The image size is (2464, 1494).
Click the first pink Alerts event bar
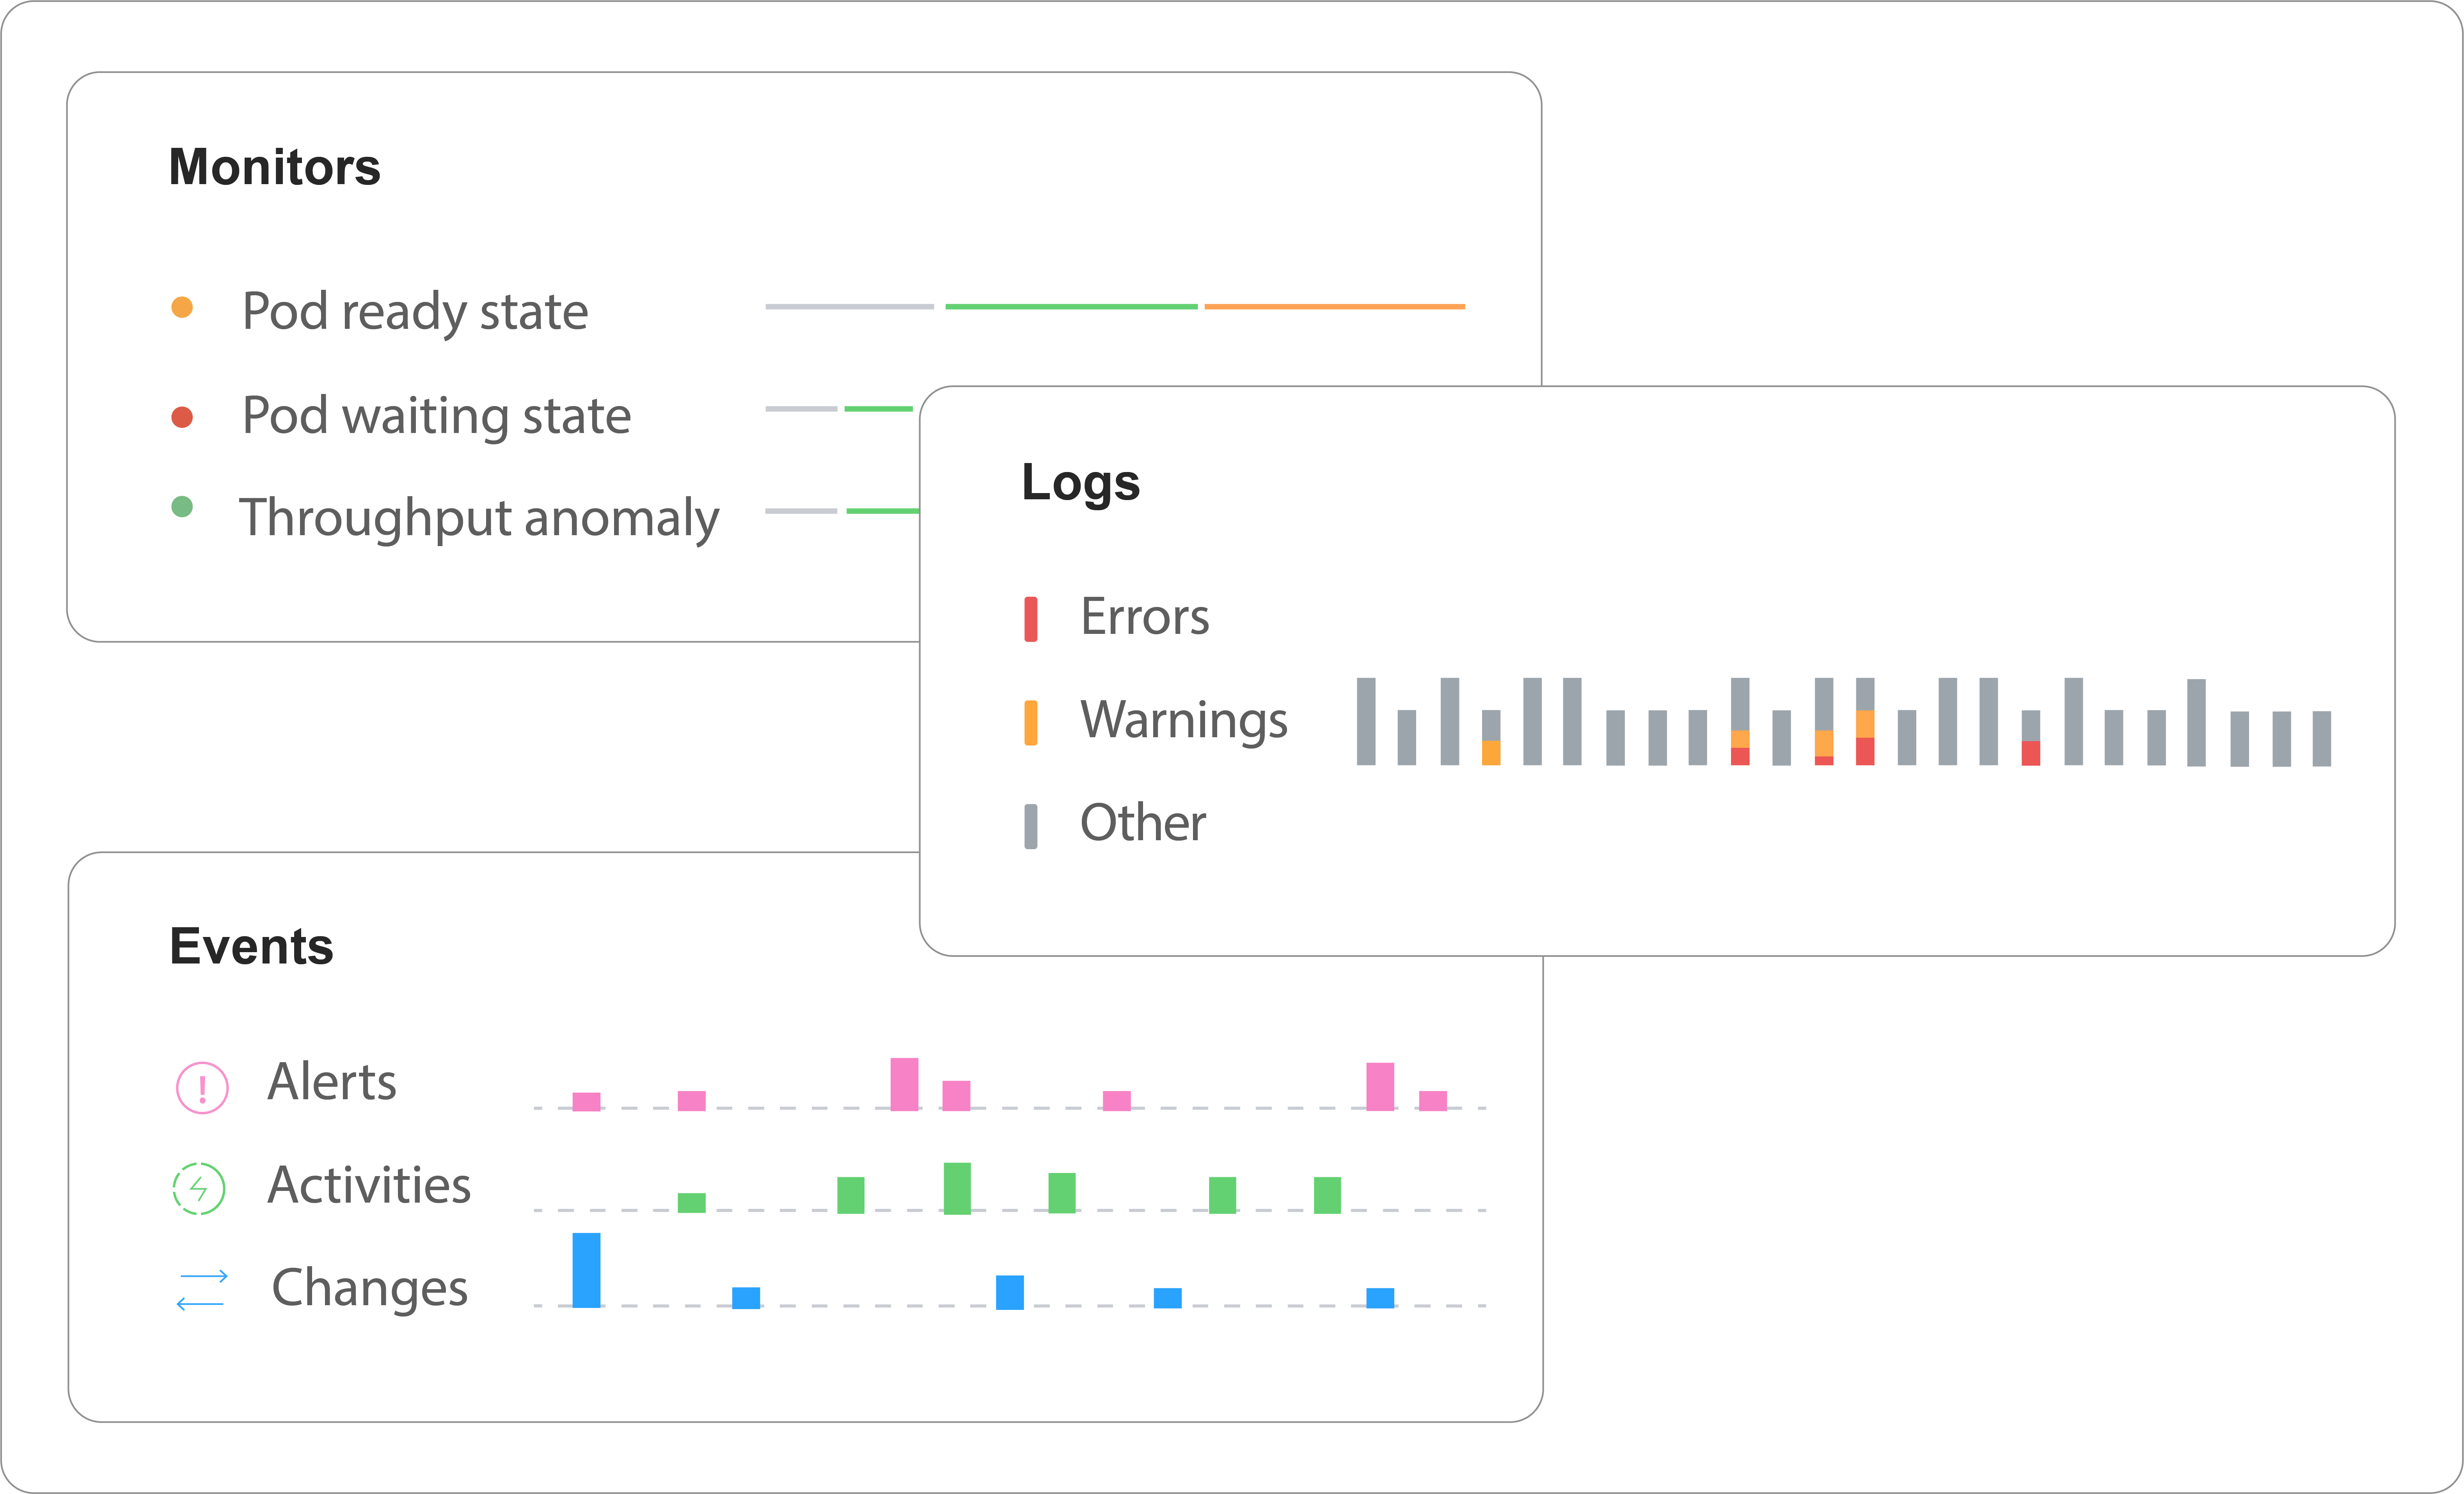[586, 1101]
